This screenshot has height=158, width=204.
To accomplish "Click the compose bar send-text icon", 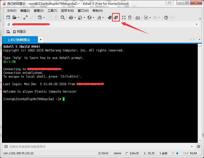I will [6, 147].
